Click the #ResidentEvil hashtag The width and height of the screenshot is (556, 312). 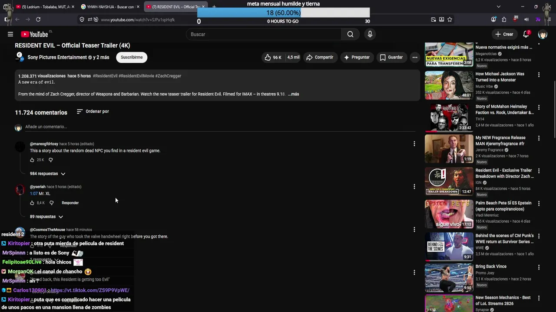click(105, 76)
